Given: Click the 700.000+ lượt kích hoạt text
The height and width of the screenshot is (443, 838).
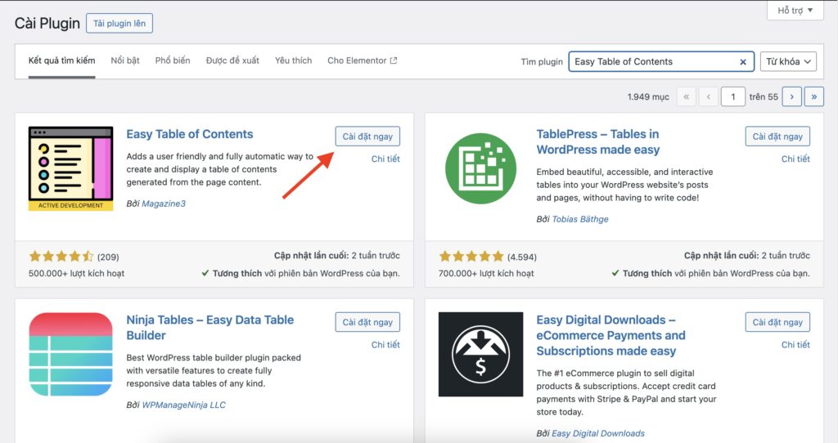Looking at the screenshot, I should click(486, 273).
